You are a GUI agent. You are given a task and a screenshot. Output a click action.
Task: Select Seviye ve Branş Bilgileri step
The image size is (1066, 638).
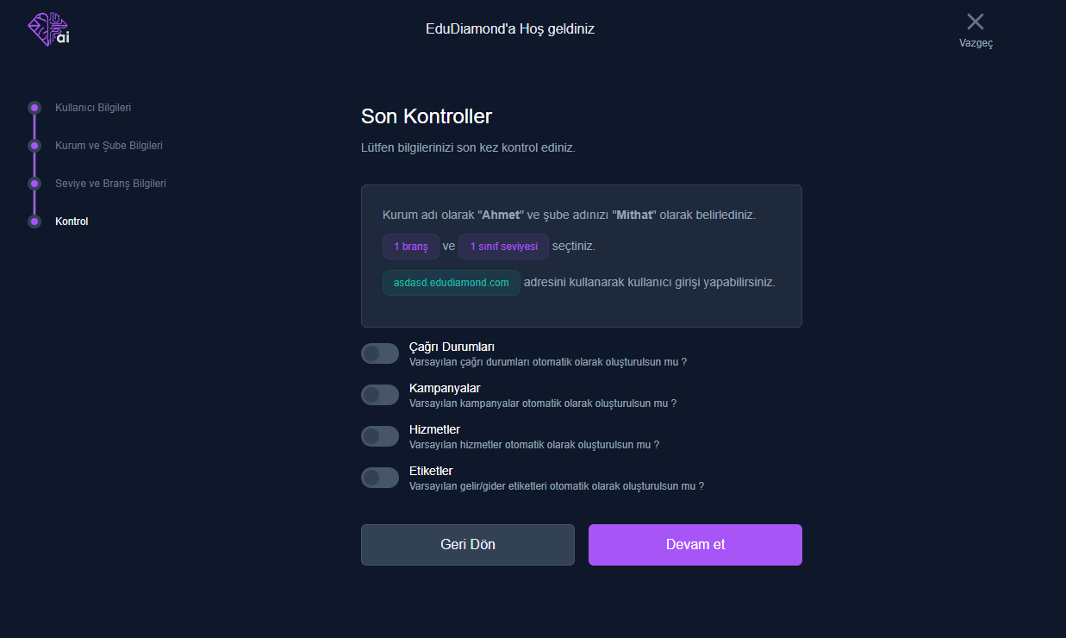[x=110, y=184]
